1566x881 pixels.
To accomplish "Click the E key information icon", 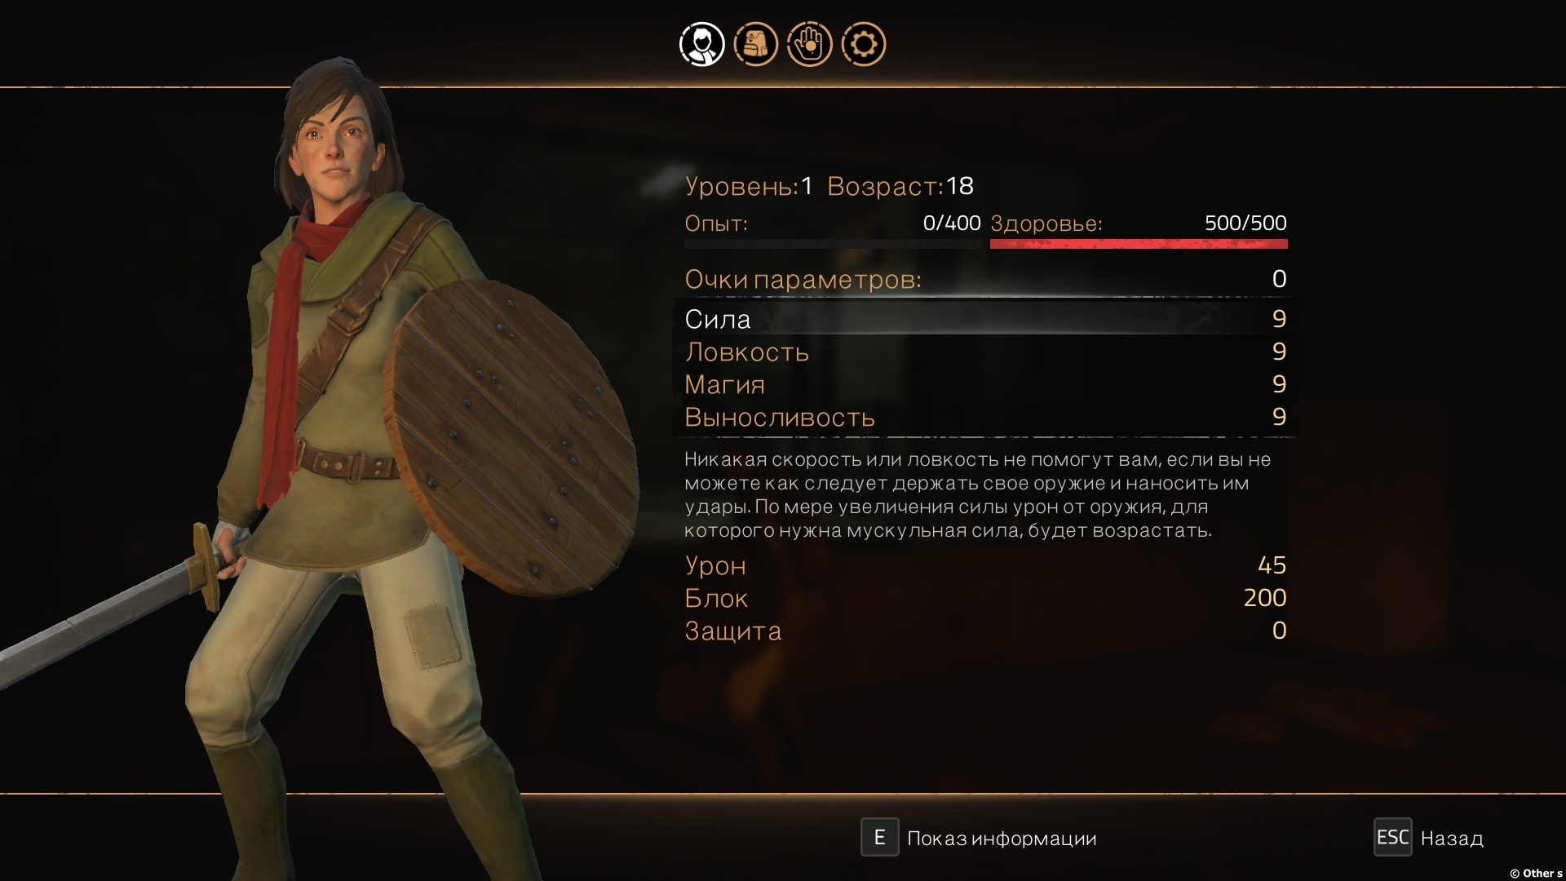I will (x=879, y=837).
